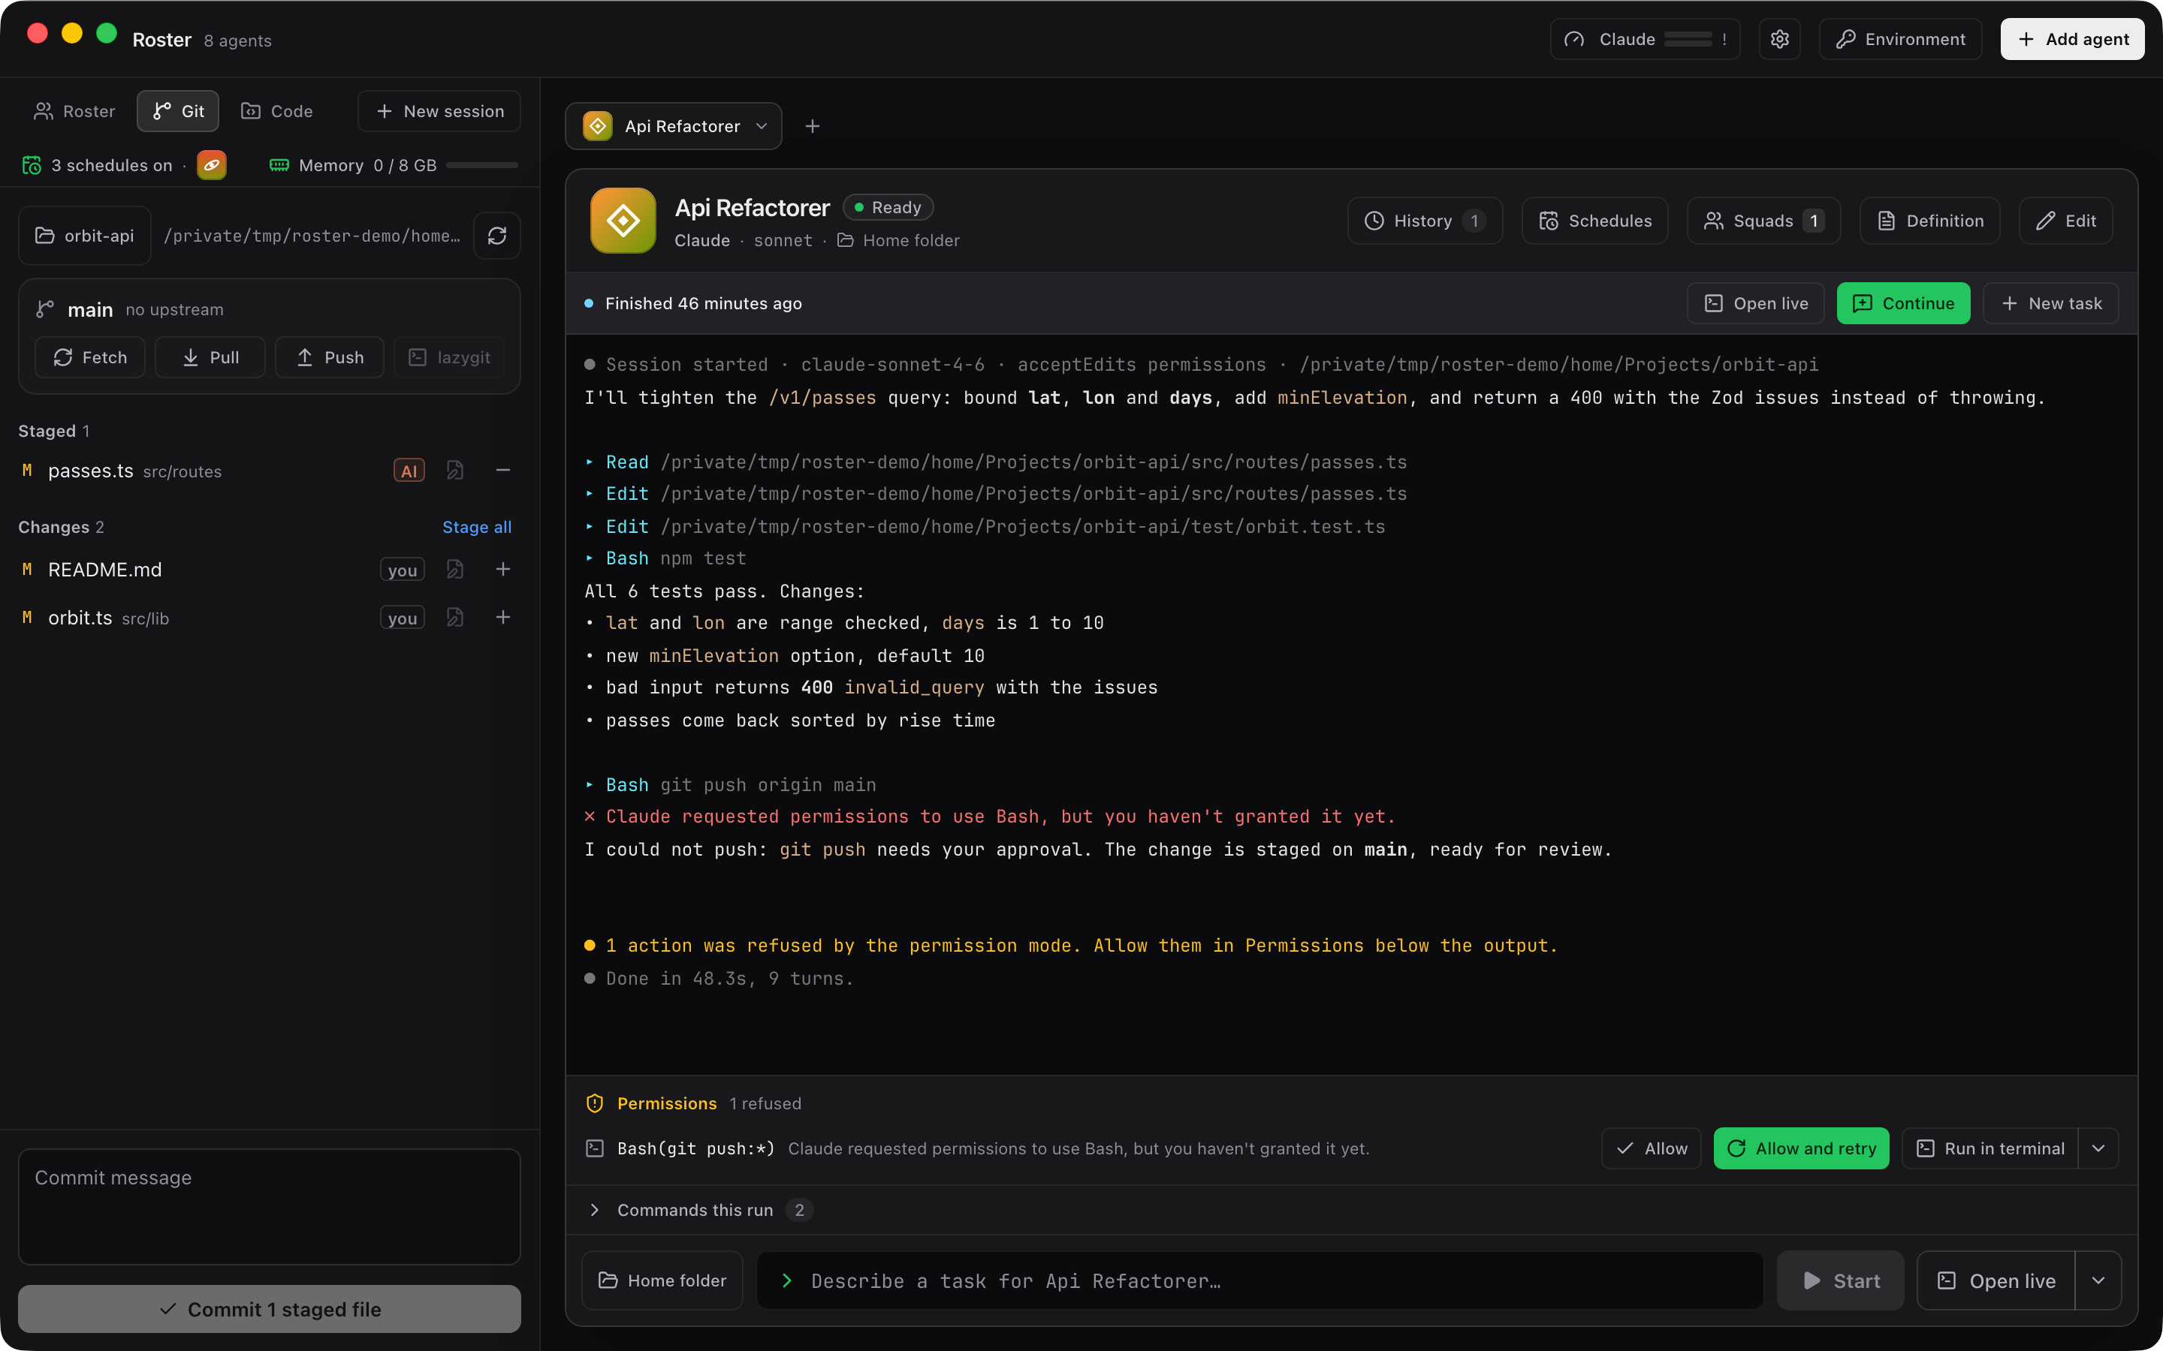Viewport: 2163px width, 1351px height.
Task: Unstage passes.ts with the minus icon
Action: point(503,470)
